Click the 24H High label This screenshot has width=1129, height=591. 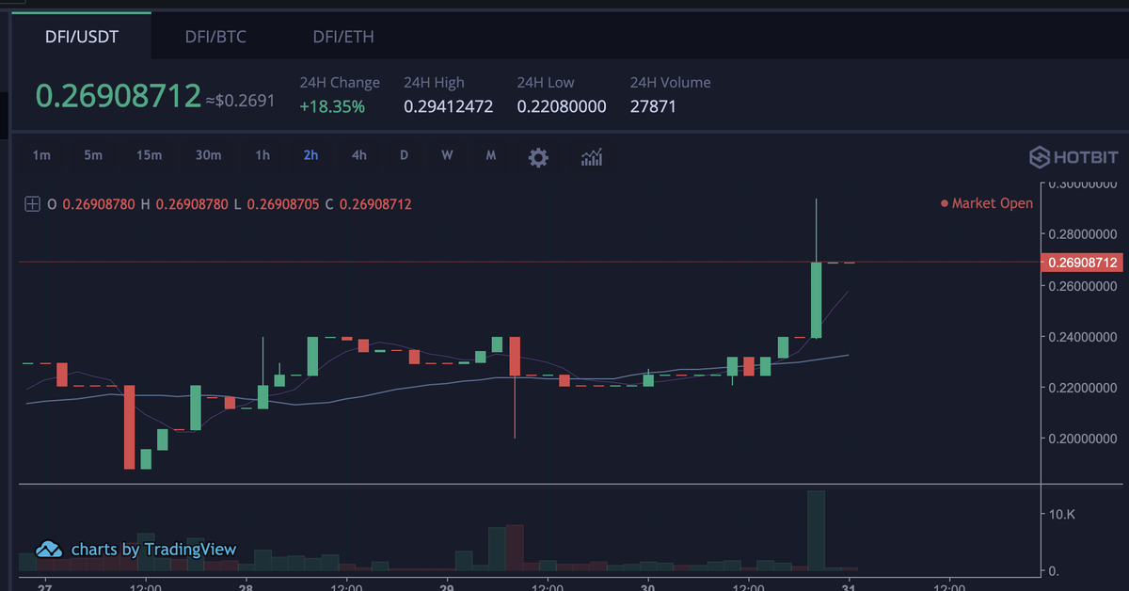[434, 83]
